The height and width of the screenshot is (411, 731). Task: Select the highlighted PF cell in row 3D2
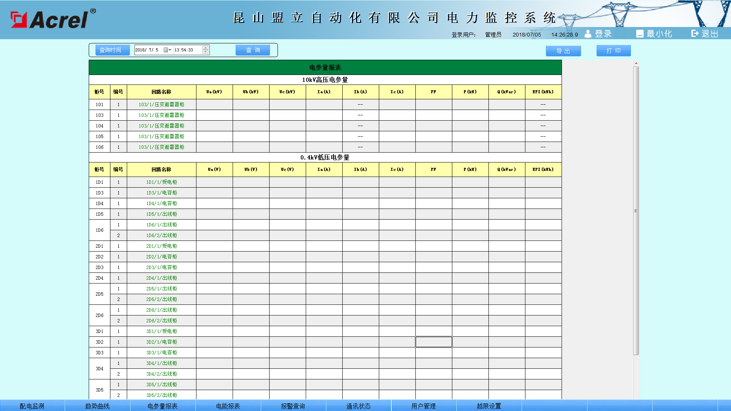tap(434, 342)
